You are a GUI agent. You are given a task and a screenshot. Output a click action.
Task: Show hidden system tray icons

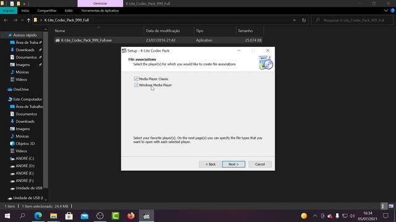[x=315, y=216]
